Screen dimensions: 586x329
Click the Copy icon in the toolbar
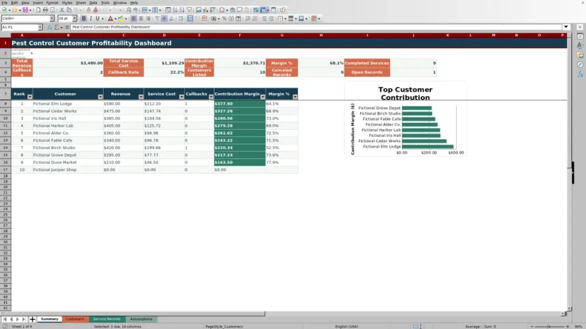pyautogui.click(x=69, y=10)
